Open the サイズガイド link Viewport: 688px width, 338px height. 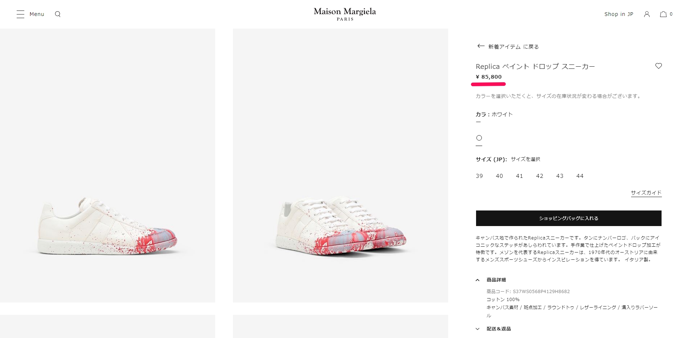tap(646, 193)
